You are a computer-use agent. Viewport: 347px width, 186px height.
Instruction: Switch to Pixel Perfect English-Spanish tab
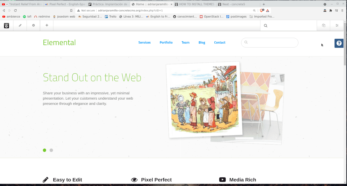point(65,4)
